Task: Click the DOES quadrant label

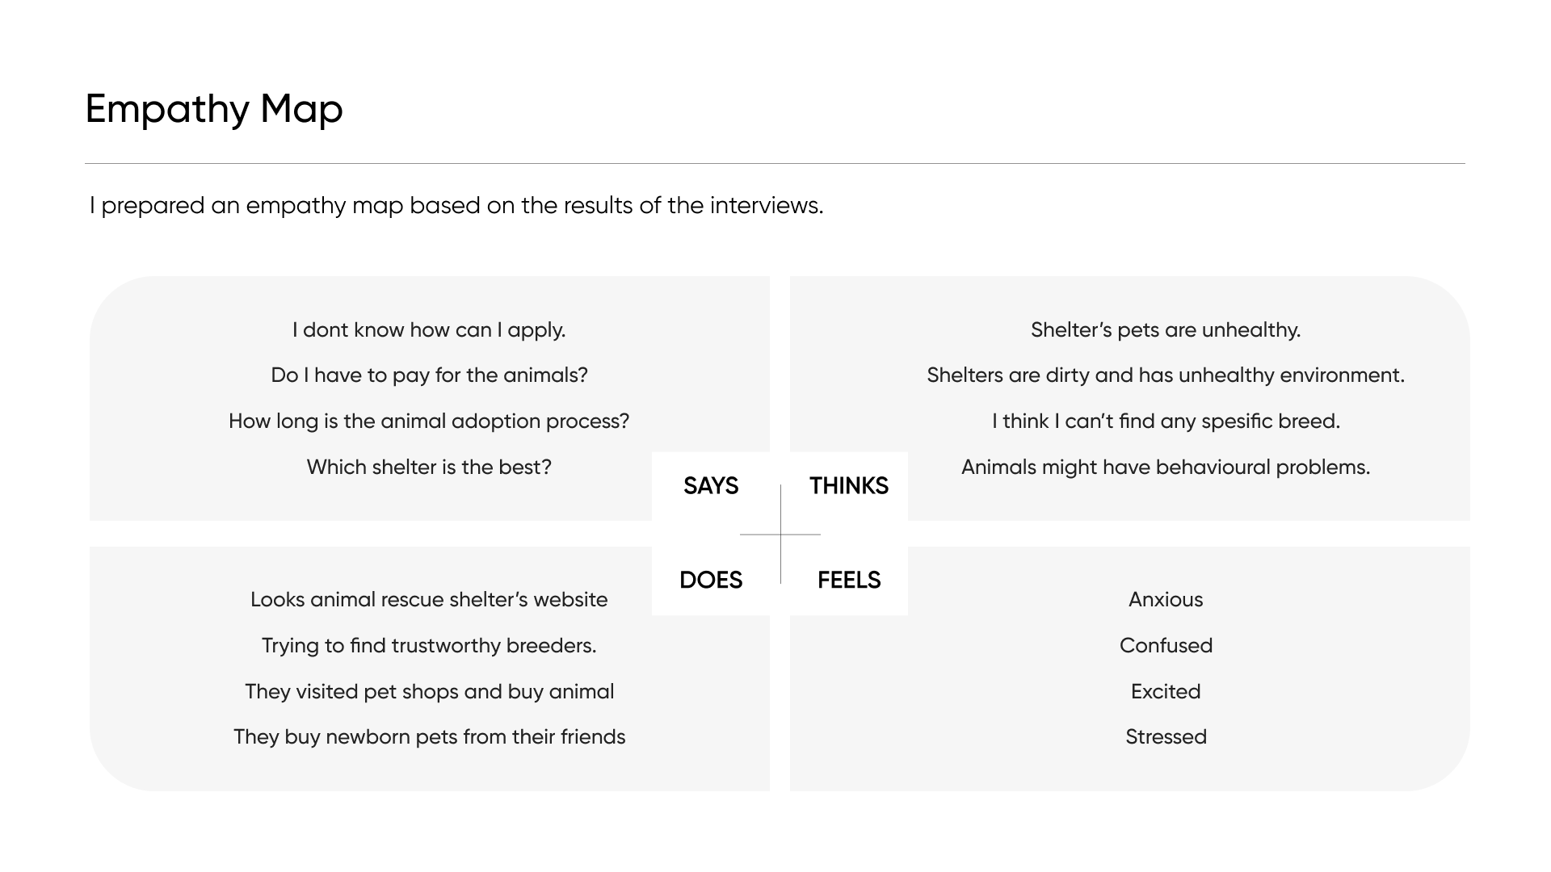Action: point(710,580)
